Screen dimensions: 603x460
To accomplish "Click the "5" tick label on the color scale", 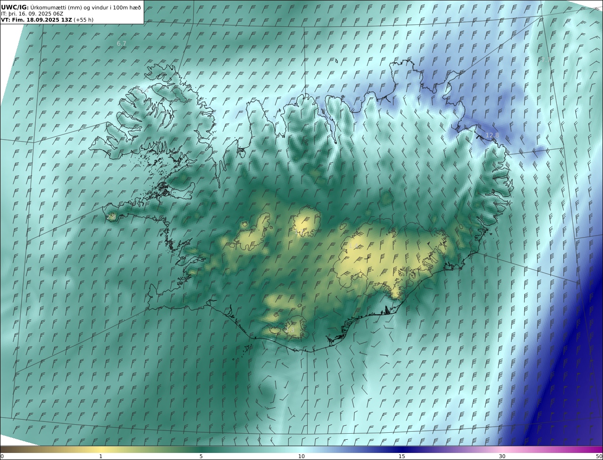I will (201, 456).
